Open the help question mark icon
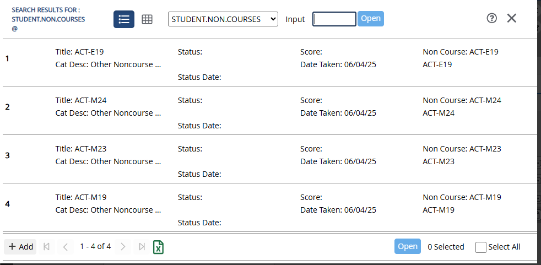 (x=491, y=18)
